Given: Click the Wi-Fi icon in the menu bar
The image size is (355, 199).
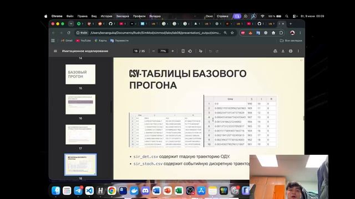Looking at the screenshot, I should [262, 16].
